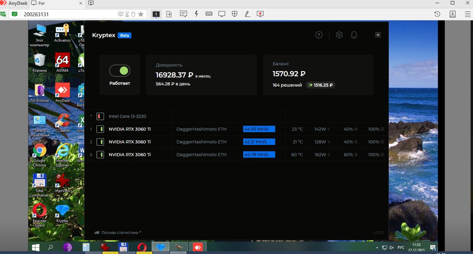The height and width of the screenshot is (254, 473).
Task: Click the AnyDesk logo tab
Action: (14, 3)
